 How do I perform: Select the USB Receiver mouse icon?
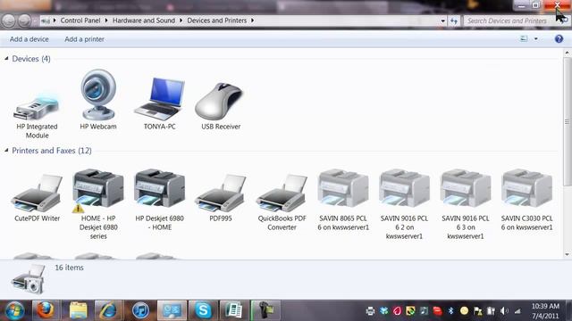[x=218, y=101]
